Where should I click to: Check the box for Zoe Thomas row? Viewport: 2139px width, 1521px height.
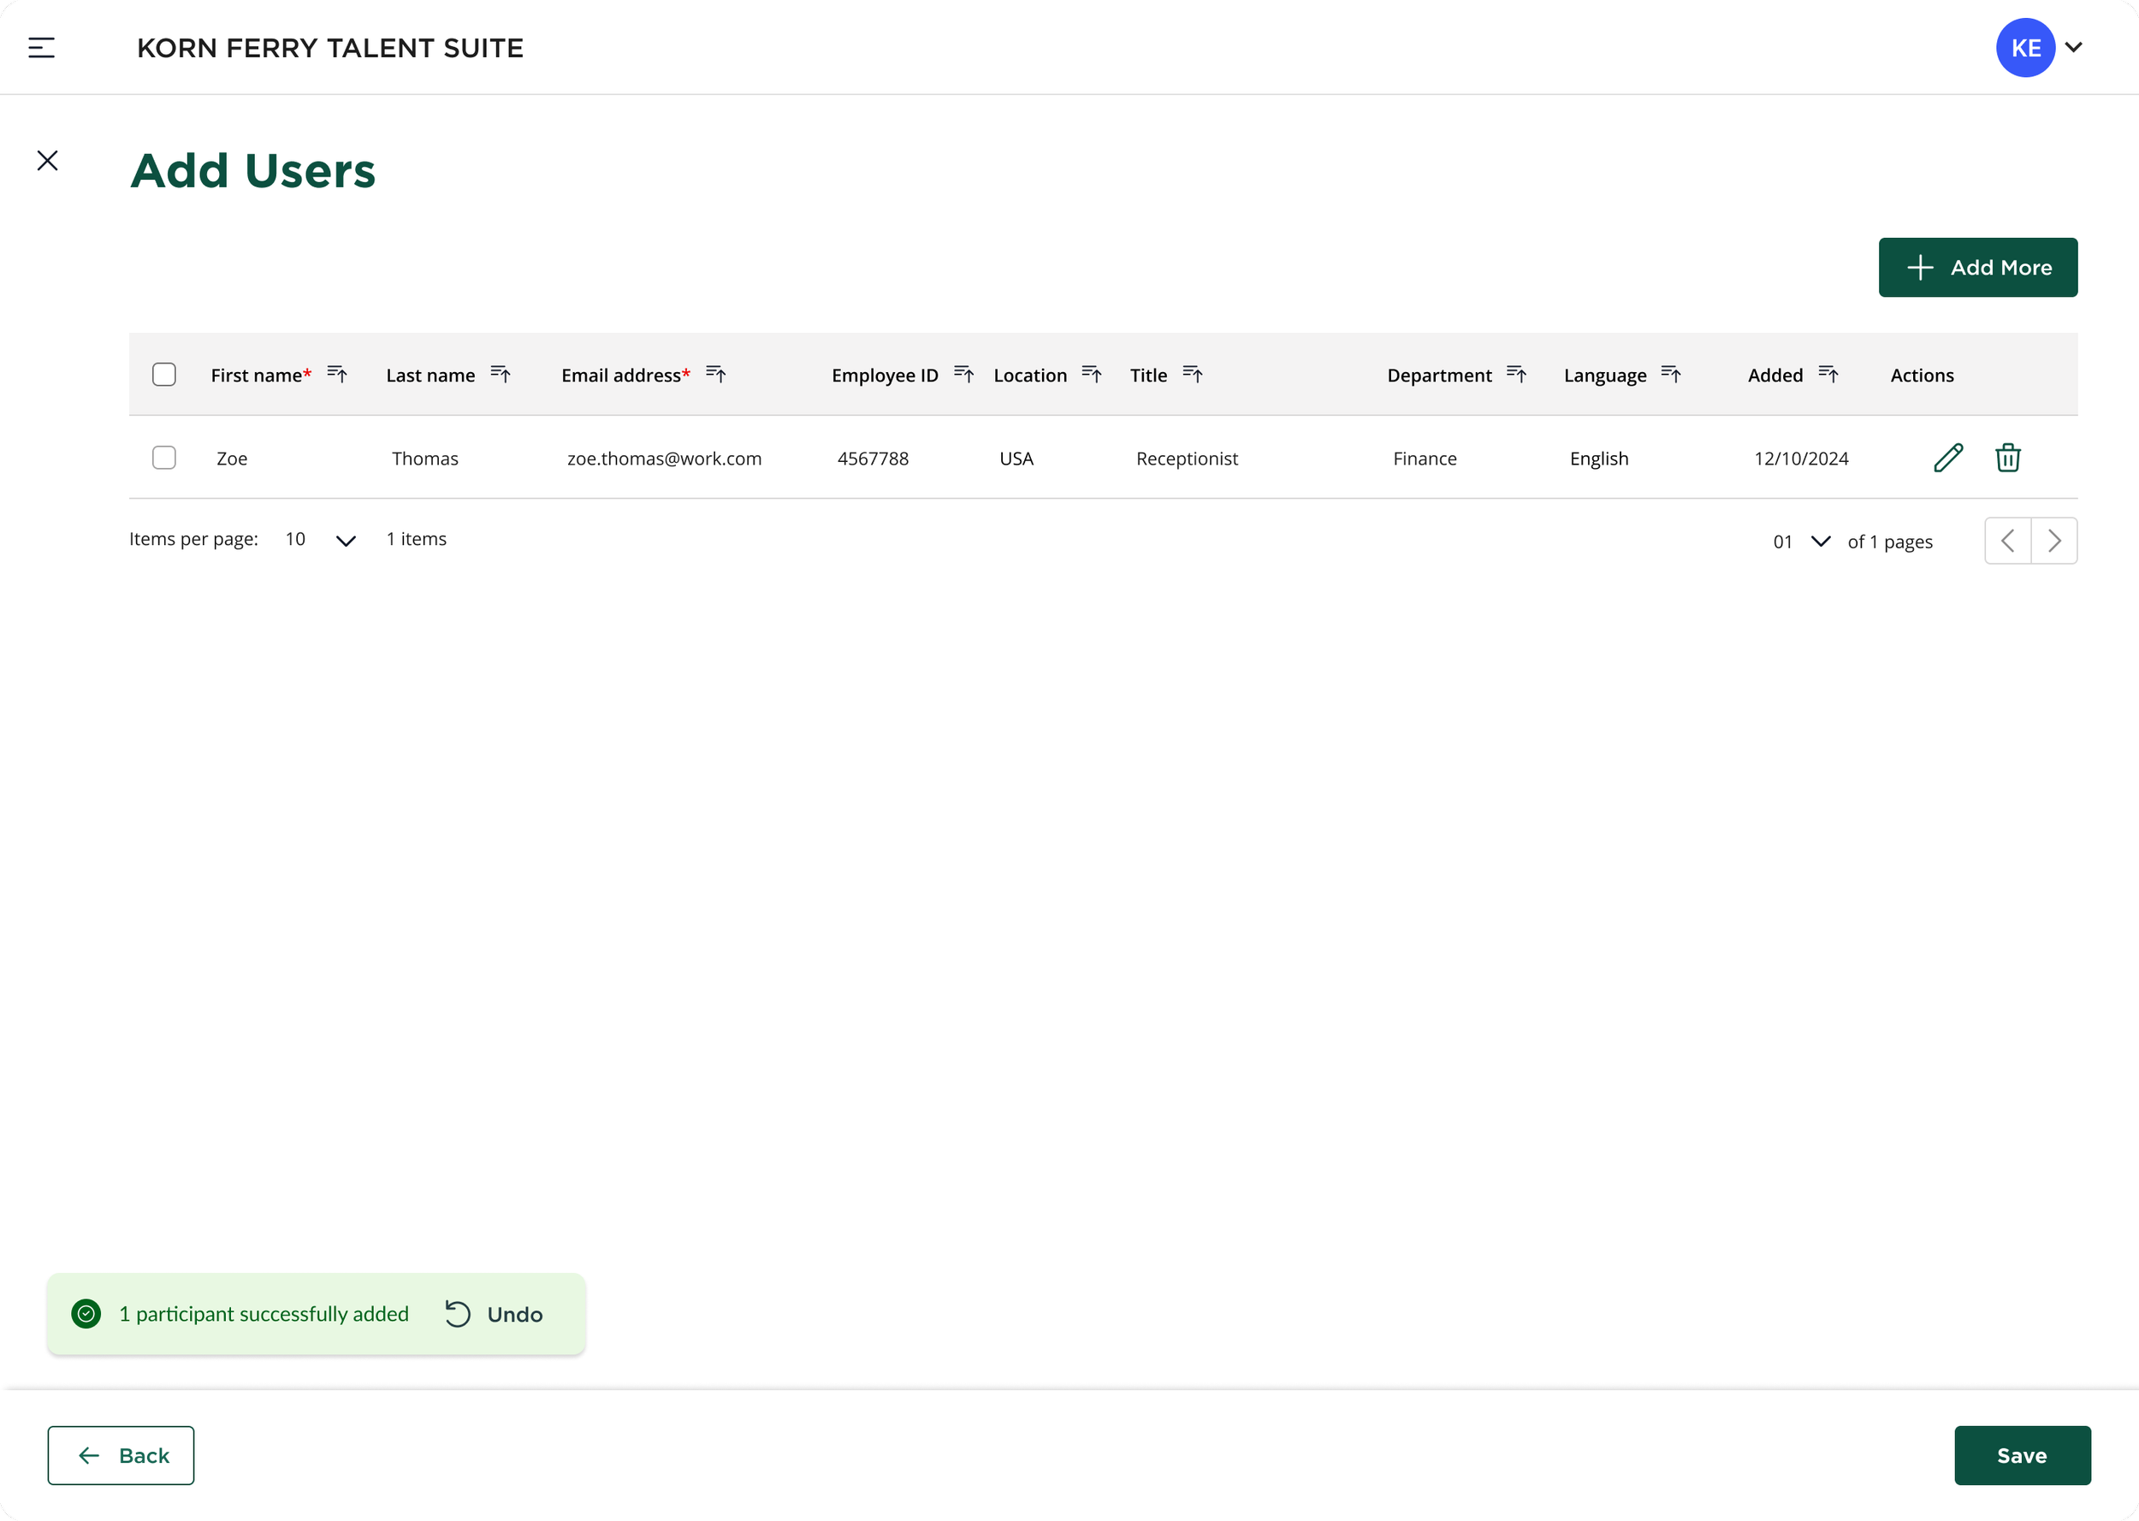[x=164, y=458]
